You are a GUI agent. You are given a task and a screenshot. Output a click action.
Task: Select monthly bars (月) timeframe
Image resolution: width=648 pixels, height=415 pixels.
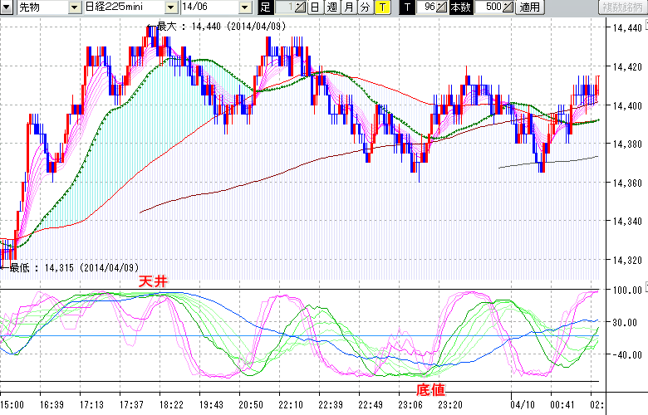(348, 7)
